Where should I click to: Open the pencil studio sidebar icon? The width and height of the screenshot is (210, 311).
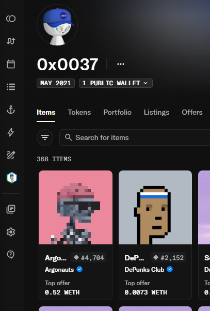pos(11,155)
